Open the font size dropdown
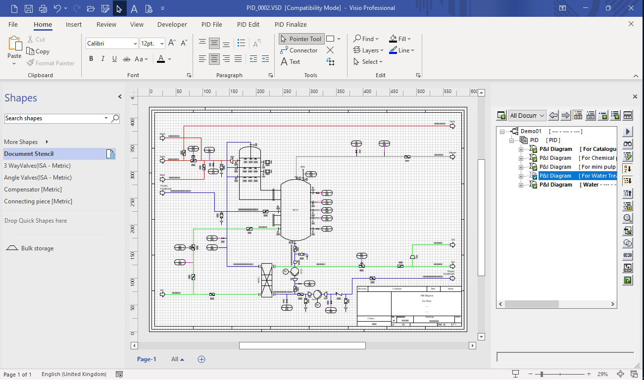Screen dimensions: 644x380 click(x=162, y=44)
